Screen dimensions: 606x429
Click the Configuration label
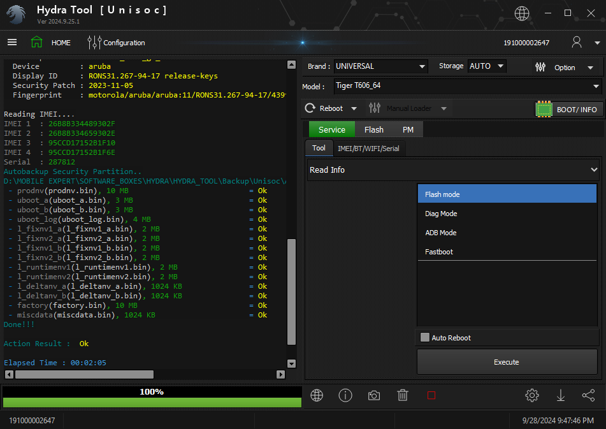pos(124,43)
